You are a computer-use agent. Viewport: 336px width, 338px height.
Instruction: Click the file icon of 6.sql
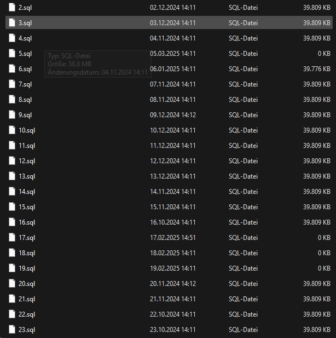pyautogui.click(x=12, y=69)
